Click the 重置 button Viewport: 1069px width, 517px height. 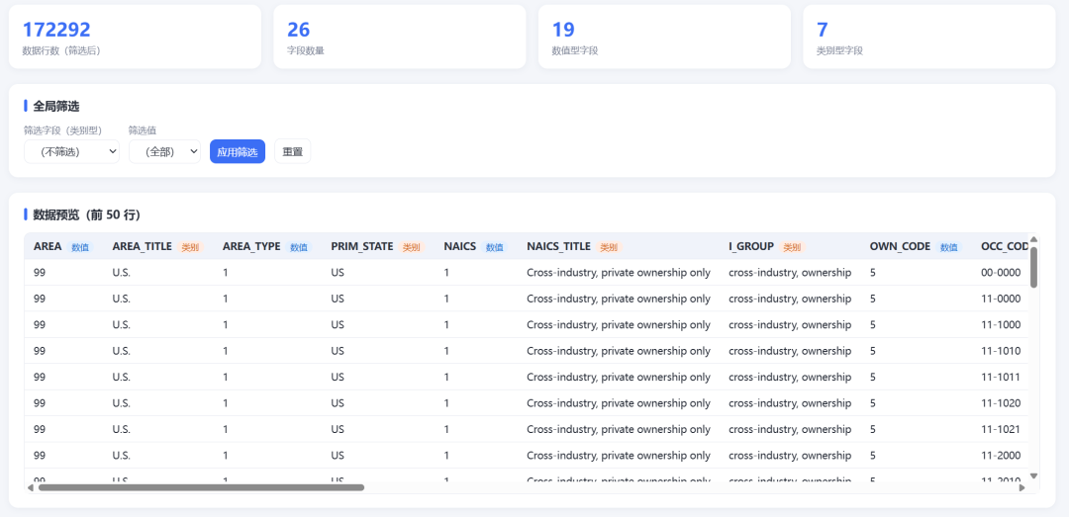(292, 152)
